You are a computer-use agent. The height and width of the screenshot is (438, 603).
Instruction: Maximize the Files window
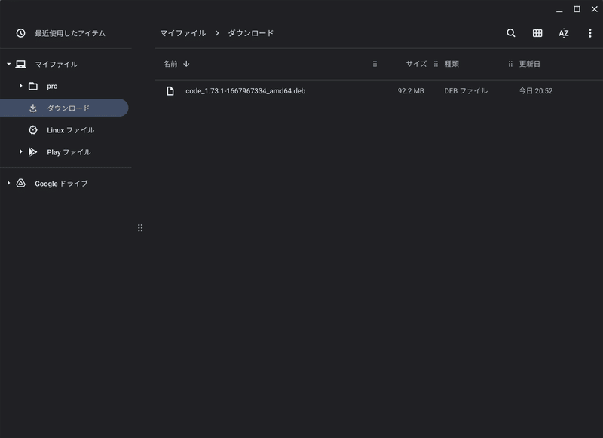[x=577, y=9]
